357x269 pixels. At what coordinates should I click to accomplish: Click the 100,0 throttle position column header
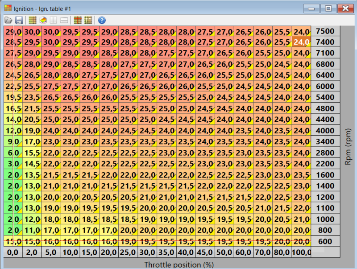302,252
